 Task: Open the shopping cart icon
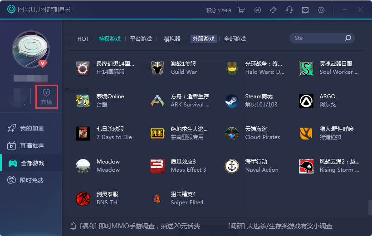[241, 10]
